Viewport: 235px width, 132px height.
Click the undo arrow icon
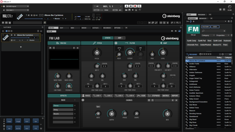(172, 23)
